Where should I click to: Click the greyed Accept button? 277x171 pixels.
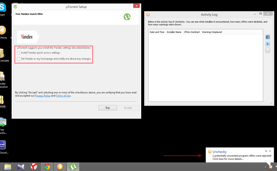tap(128, 108)
